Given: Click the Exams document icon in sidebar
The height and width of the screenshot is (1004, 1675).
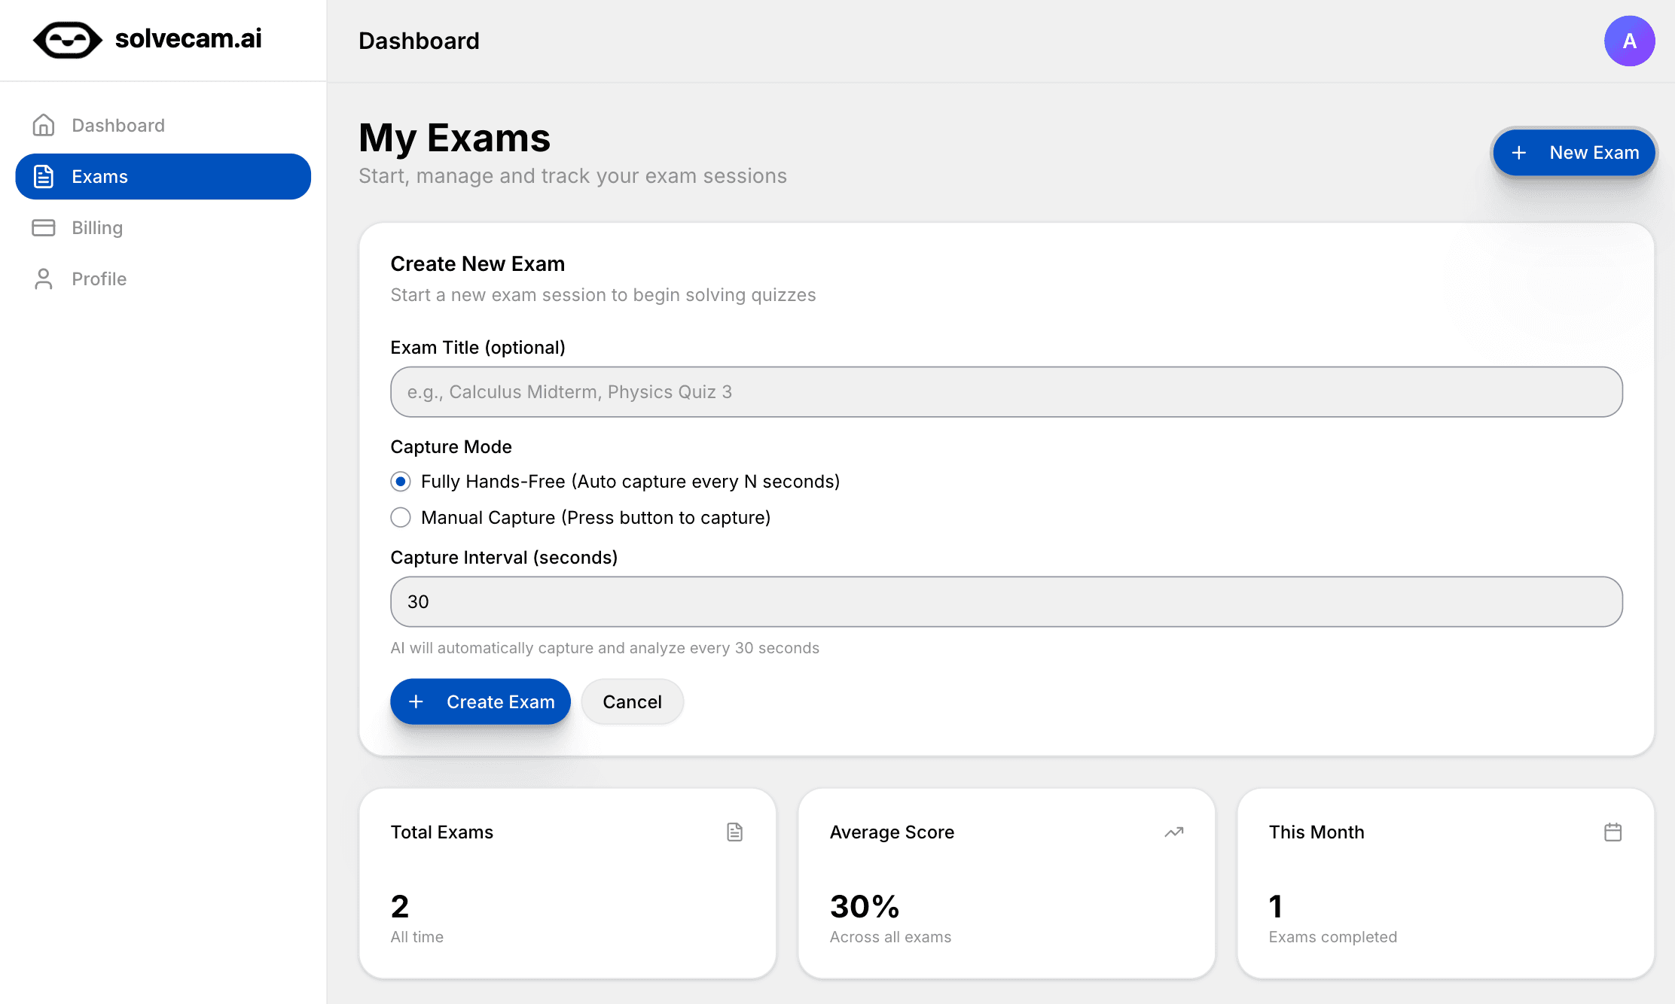Looking at the screenshot, I should click(x=44, y=176).
